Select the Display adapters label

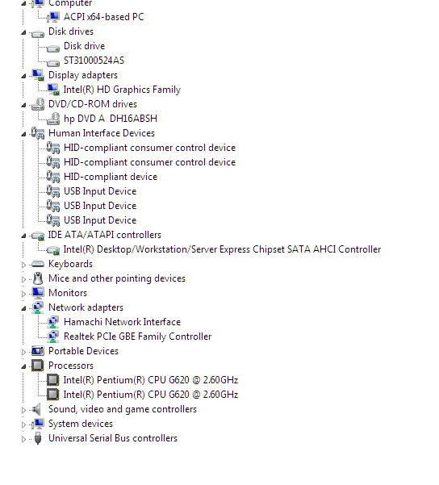[x=83, y=75]
